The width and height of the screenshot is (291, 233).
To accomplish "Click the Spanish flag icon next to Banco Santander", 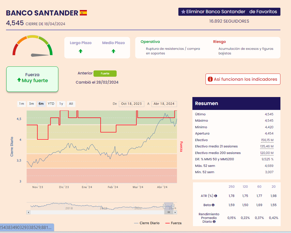I will pos(83,13).
